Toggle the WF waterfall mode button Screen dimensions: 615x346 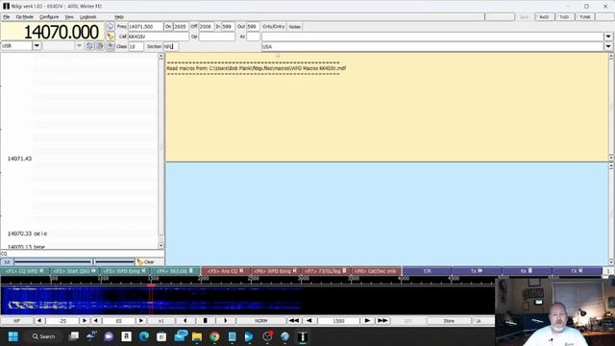click(x=17, y=321)
